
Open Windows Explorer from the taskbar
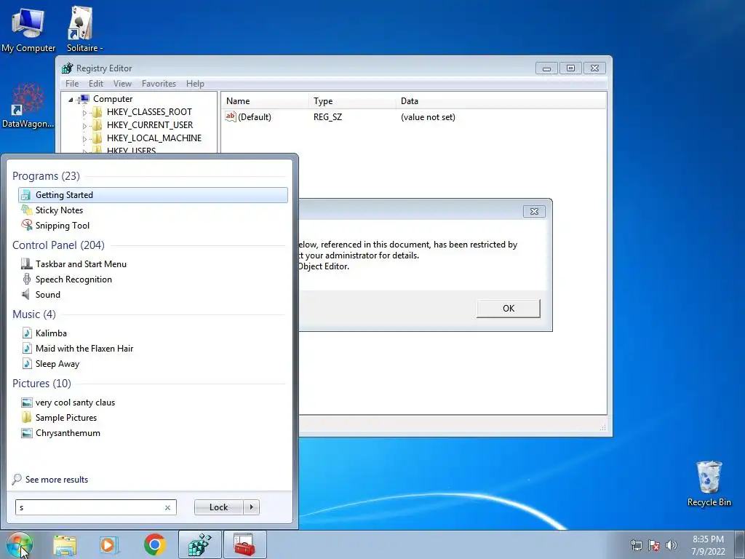point(65,545)
